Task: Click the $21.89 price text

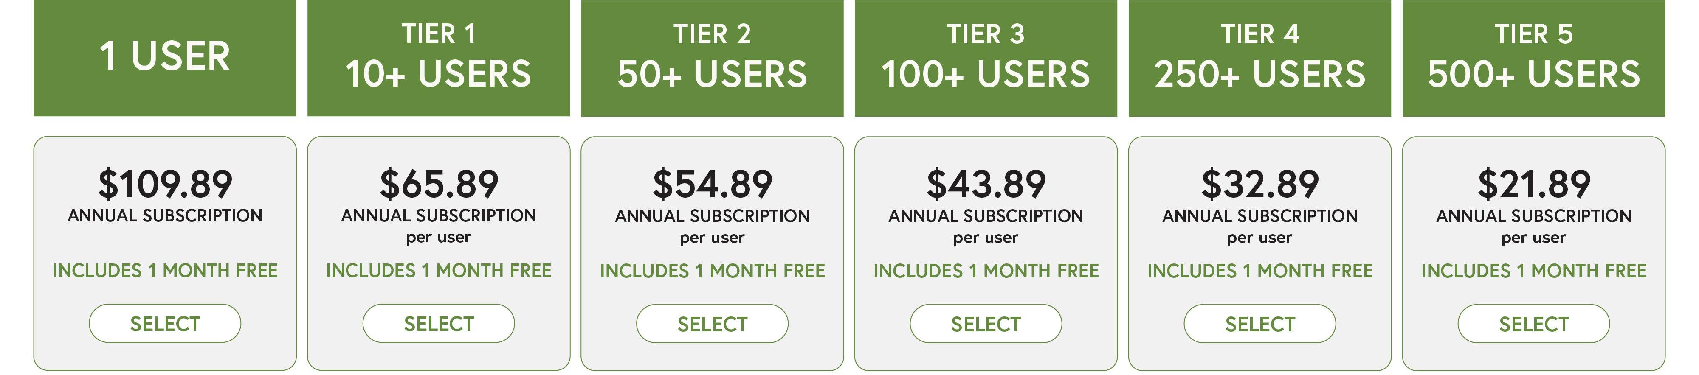Action: (x=1533, y=184)
